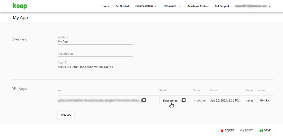Select the App ID value text
This screenshot has width=283, height=136.
85,67
